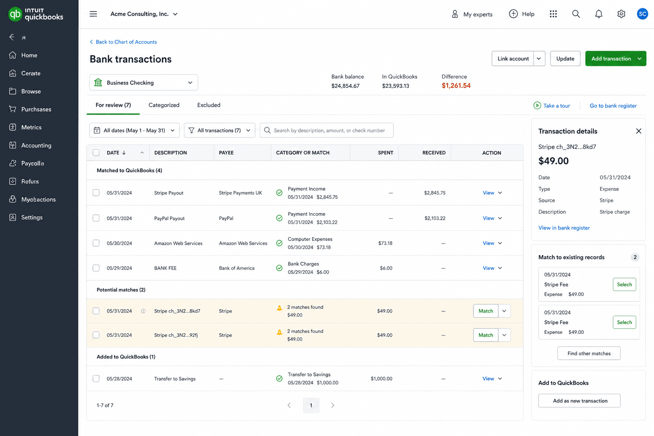The image size is (654, 436).
Task: Open the All transactions (7) filter dropdown
Action: (x=219, y=130)
